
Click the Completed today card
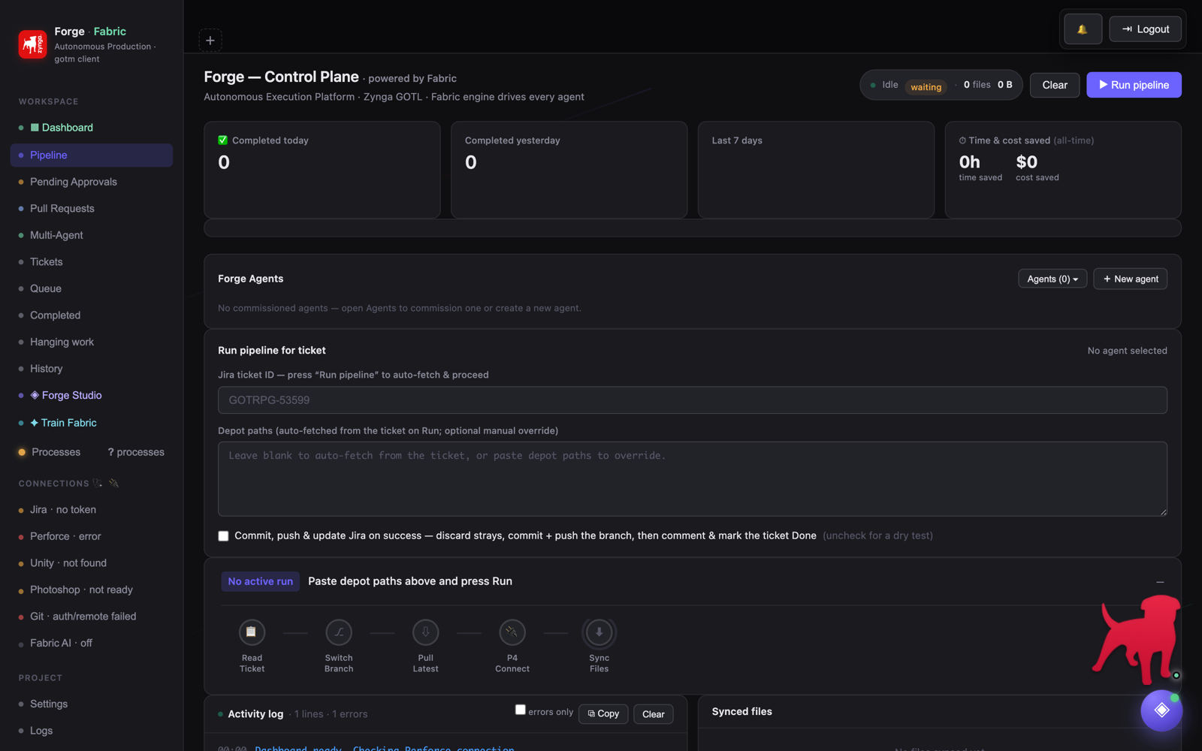coord(322,170)
